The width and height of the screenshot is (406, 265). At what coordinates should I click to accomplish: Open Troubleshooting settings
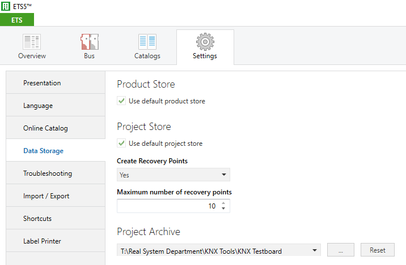point(56,173)
